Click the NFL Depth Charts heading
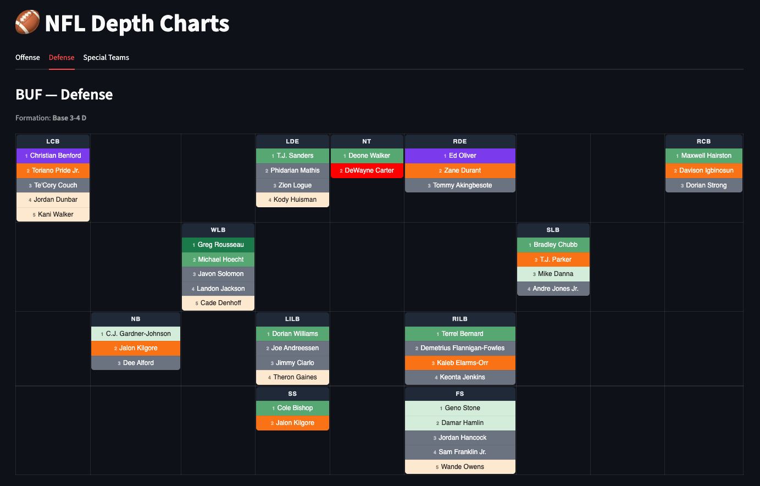The image size is (760, 486). point(137,24)
